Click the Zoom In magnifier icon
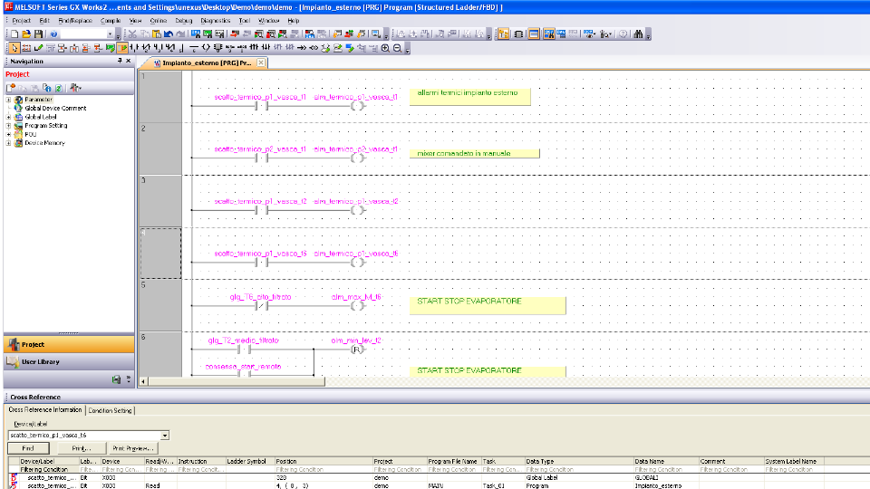The width and height of the screenshot is (870, 489). coord(385,48)
